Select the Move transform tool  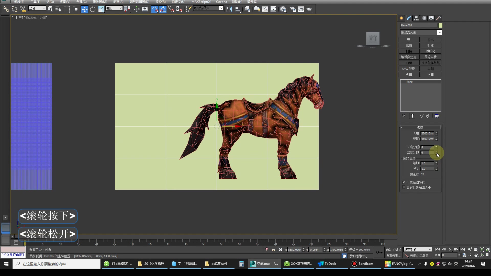[x=84, y=9]
